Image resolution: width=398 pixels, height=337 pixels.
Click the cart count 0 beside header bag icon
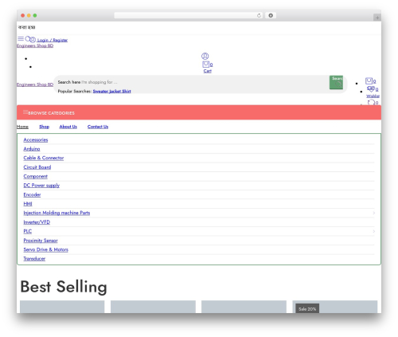pyautogui.click(x=374, y=81)
